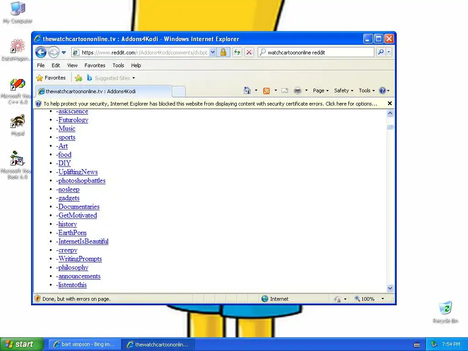Stop loading with the red X button
This screenshot has height=351, width=468.
[249, 53]
